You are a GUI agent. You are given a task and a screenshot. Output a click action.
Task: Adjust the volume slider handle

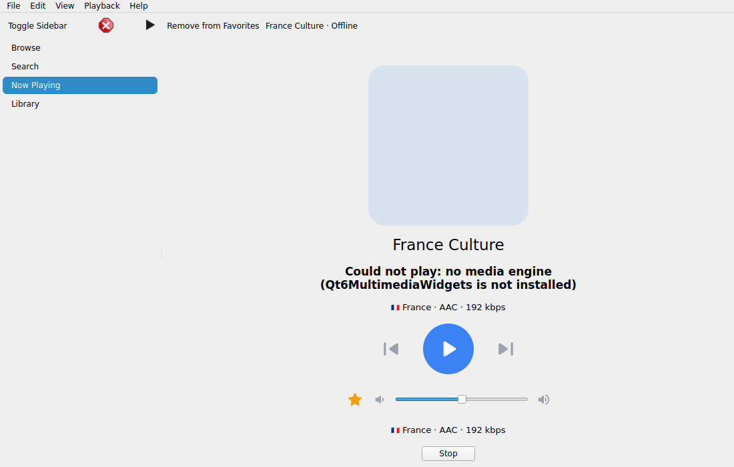tap(462, 399)
